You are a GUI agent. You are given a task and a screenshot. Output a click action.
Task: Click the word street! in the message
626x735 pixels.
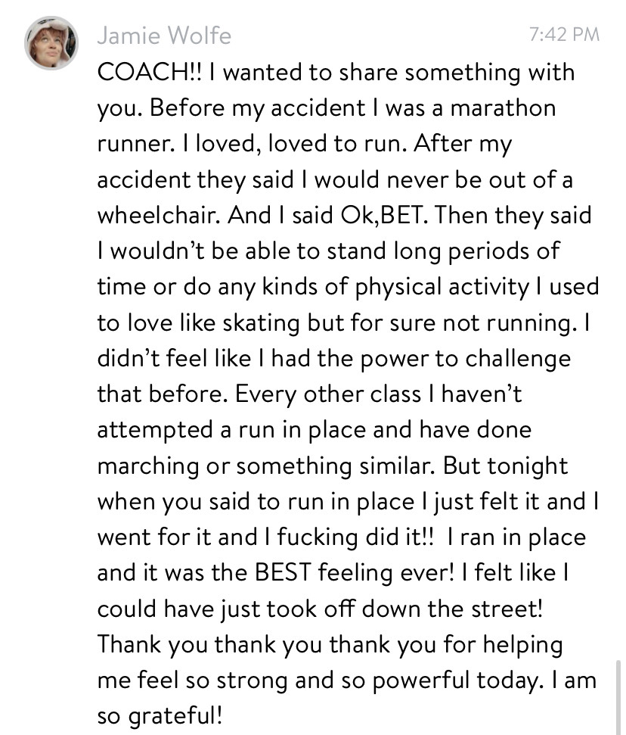[x=507, y=609]
